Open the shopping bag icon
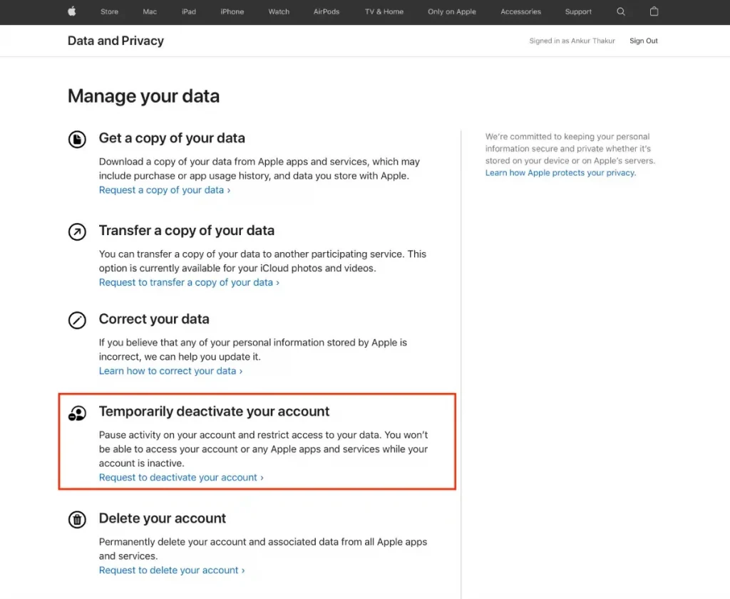Viewport: 730px width, 599px height. tap(654, 11)
